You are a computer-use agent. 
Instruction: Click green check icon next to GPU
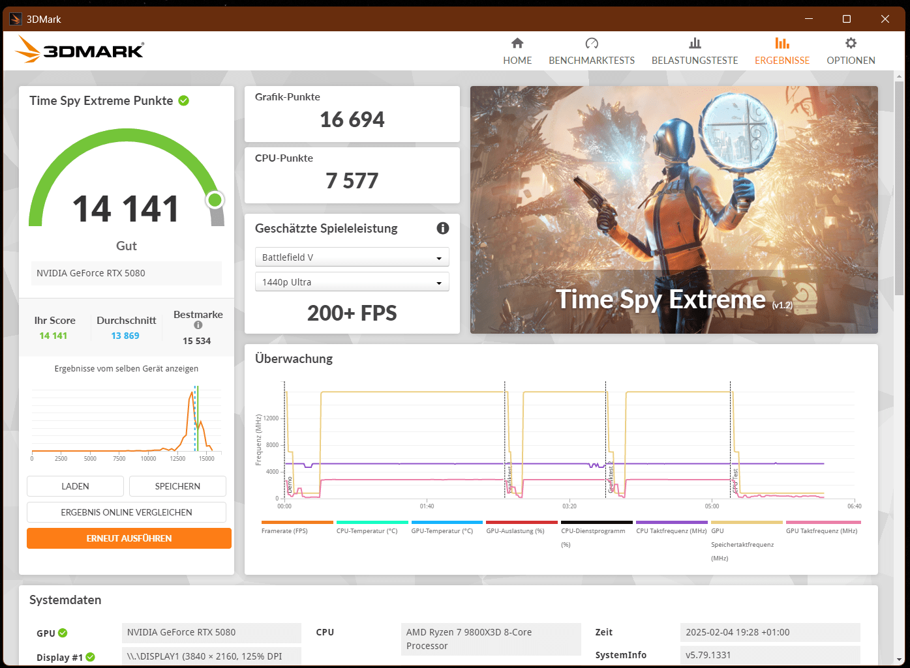[x=63, y=633]
